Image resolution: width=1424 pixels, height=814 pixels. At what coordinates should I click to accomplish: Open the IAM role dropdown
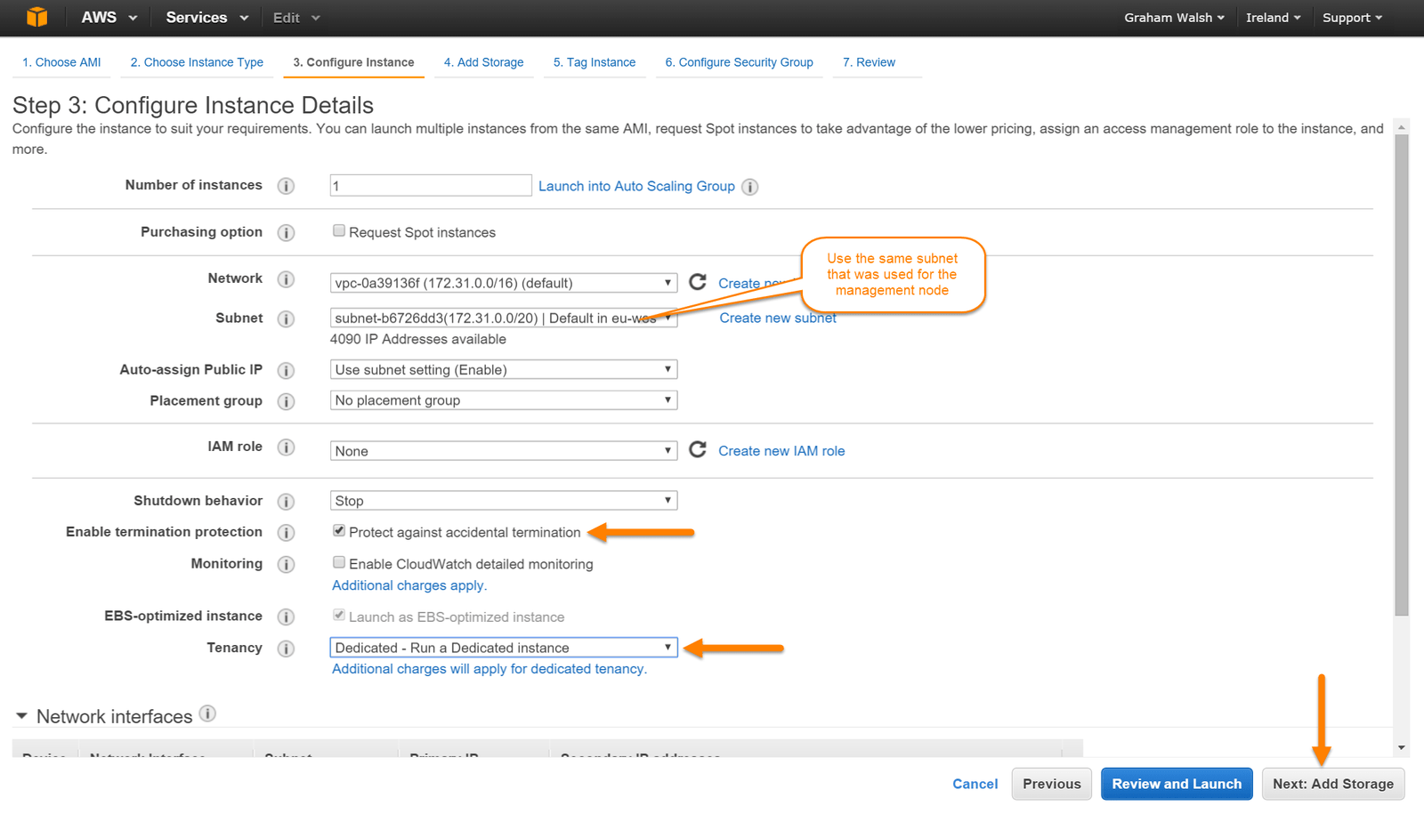click(x=504, y=451)
